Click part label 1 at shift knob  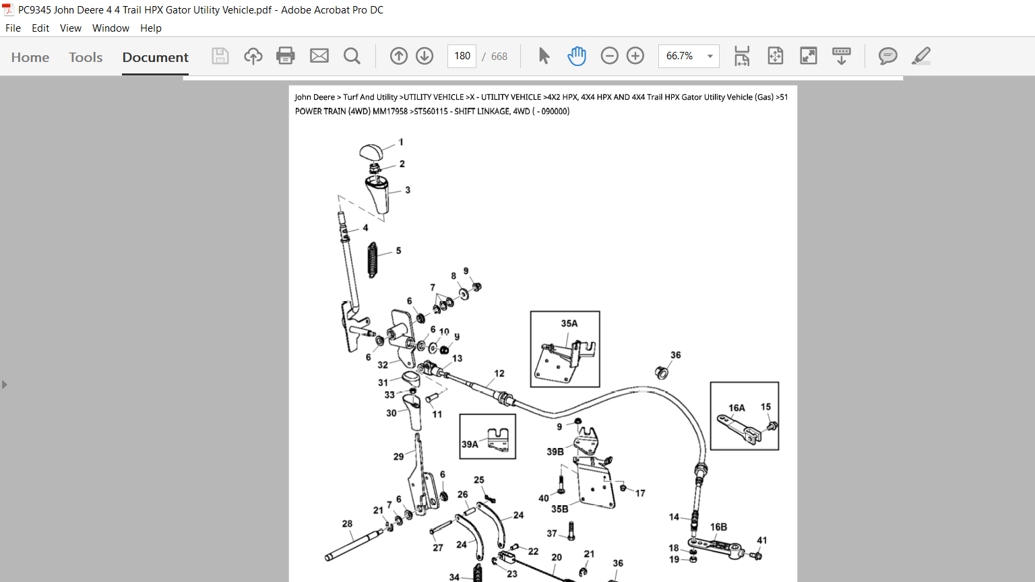click(401, 142)
